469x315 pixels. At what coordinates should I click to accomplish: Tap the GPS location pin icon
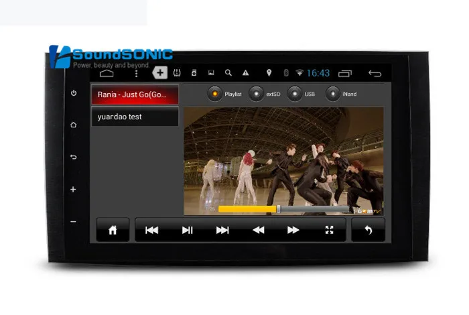(269, 72)
